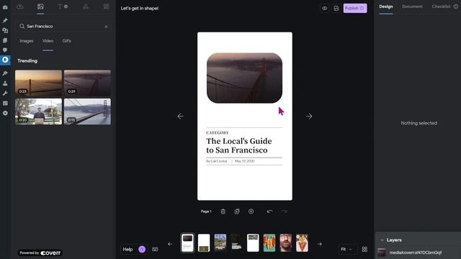Open Posts pushpin menu in sidebar

[5, 21]
